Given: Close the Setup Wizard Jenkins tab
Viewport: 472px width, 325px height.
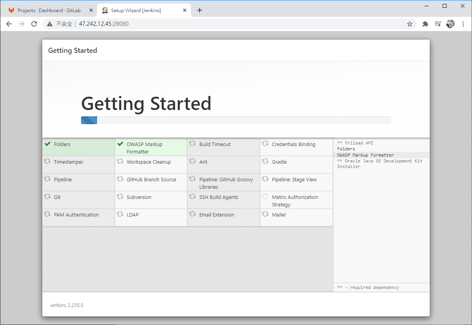Looking at the screenshot, I should click(x=185, y=10).
